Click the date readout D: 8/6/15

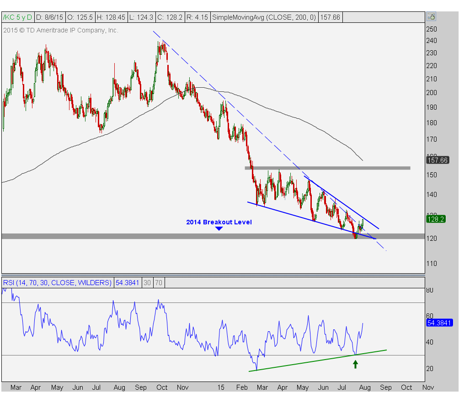pyautogui.click(x=49, y=17)
